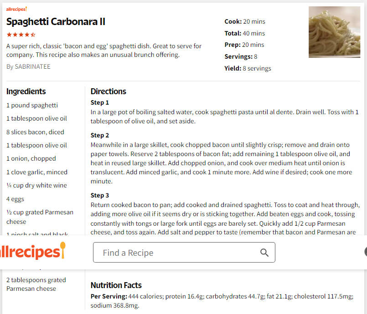Image resolution: width=367 pixels, height=314 pixels.
Task: Click the Ingredients heading
Action: click(x=26, y=91)
